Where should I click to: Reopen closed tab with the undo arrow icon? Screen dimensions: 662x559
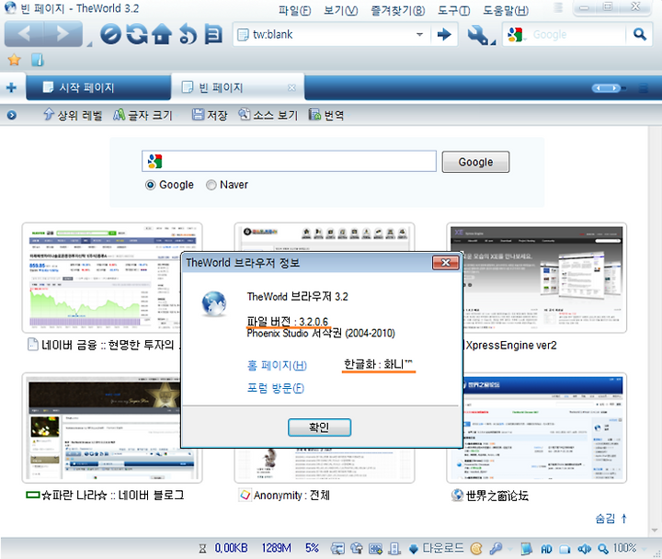click(188, 34)
